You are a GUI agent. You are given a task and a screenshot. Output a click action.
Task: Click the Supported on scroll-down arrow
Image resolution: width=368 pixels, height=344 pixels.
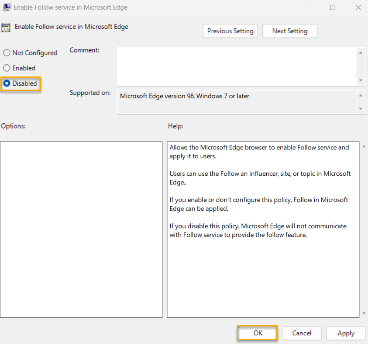click(x=361, y=109)
